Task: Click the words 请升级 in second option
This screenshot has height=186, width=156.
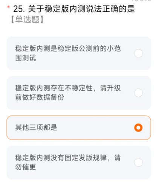Action: pos(110,88)
